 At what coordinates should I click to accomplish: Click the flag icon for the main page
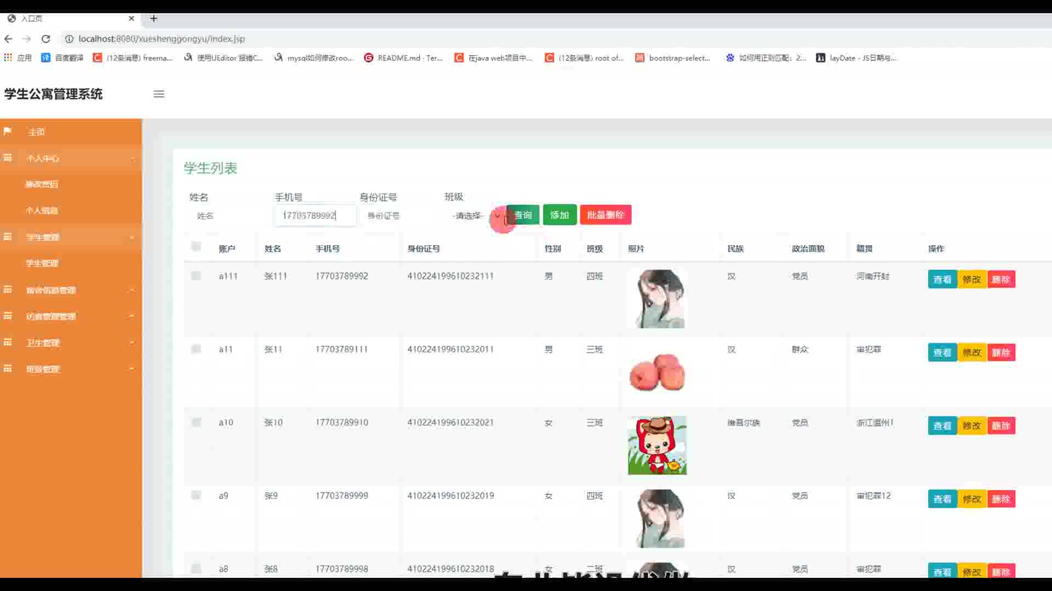(x=8, y=131)
